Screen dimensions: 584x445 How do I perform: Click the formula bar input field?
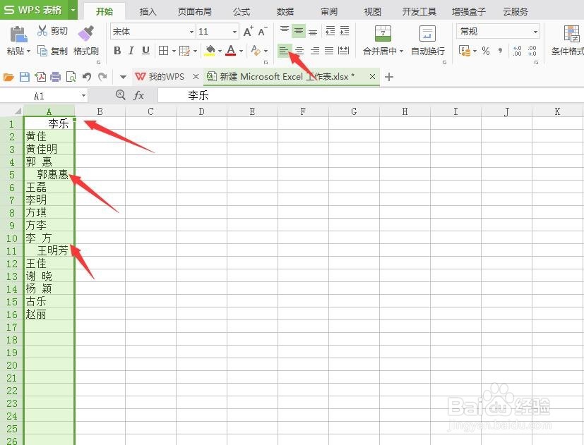coord(371,96)
